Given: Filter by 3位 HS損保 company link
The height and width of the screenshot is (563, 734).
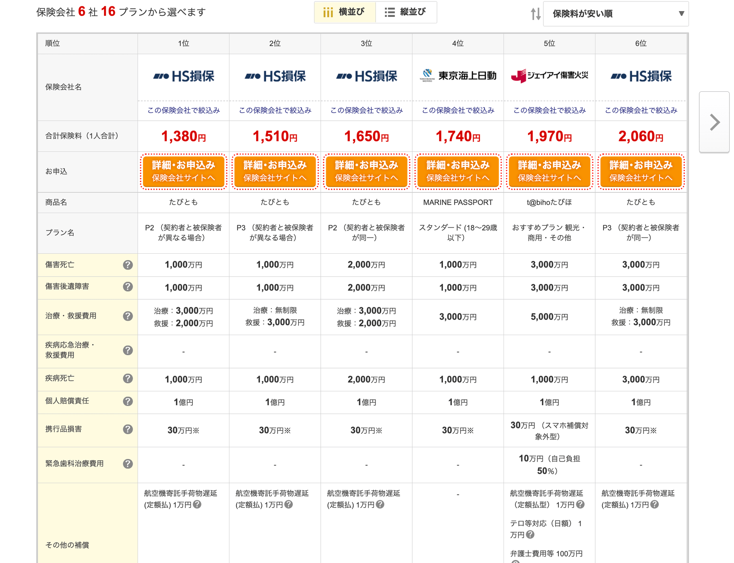Looking at the screenshot, I should coord(366,110).
